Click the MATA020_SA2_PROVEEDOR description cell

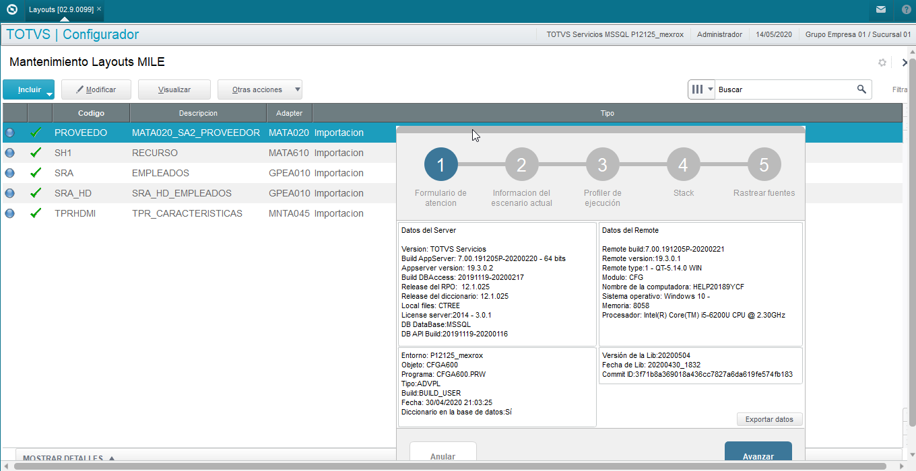pyautogui.click(x=198, y=133)
